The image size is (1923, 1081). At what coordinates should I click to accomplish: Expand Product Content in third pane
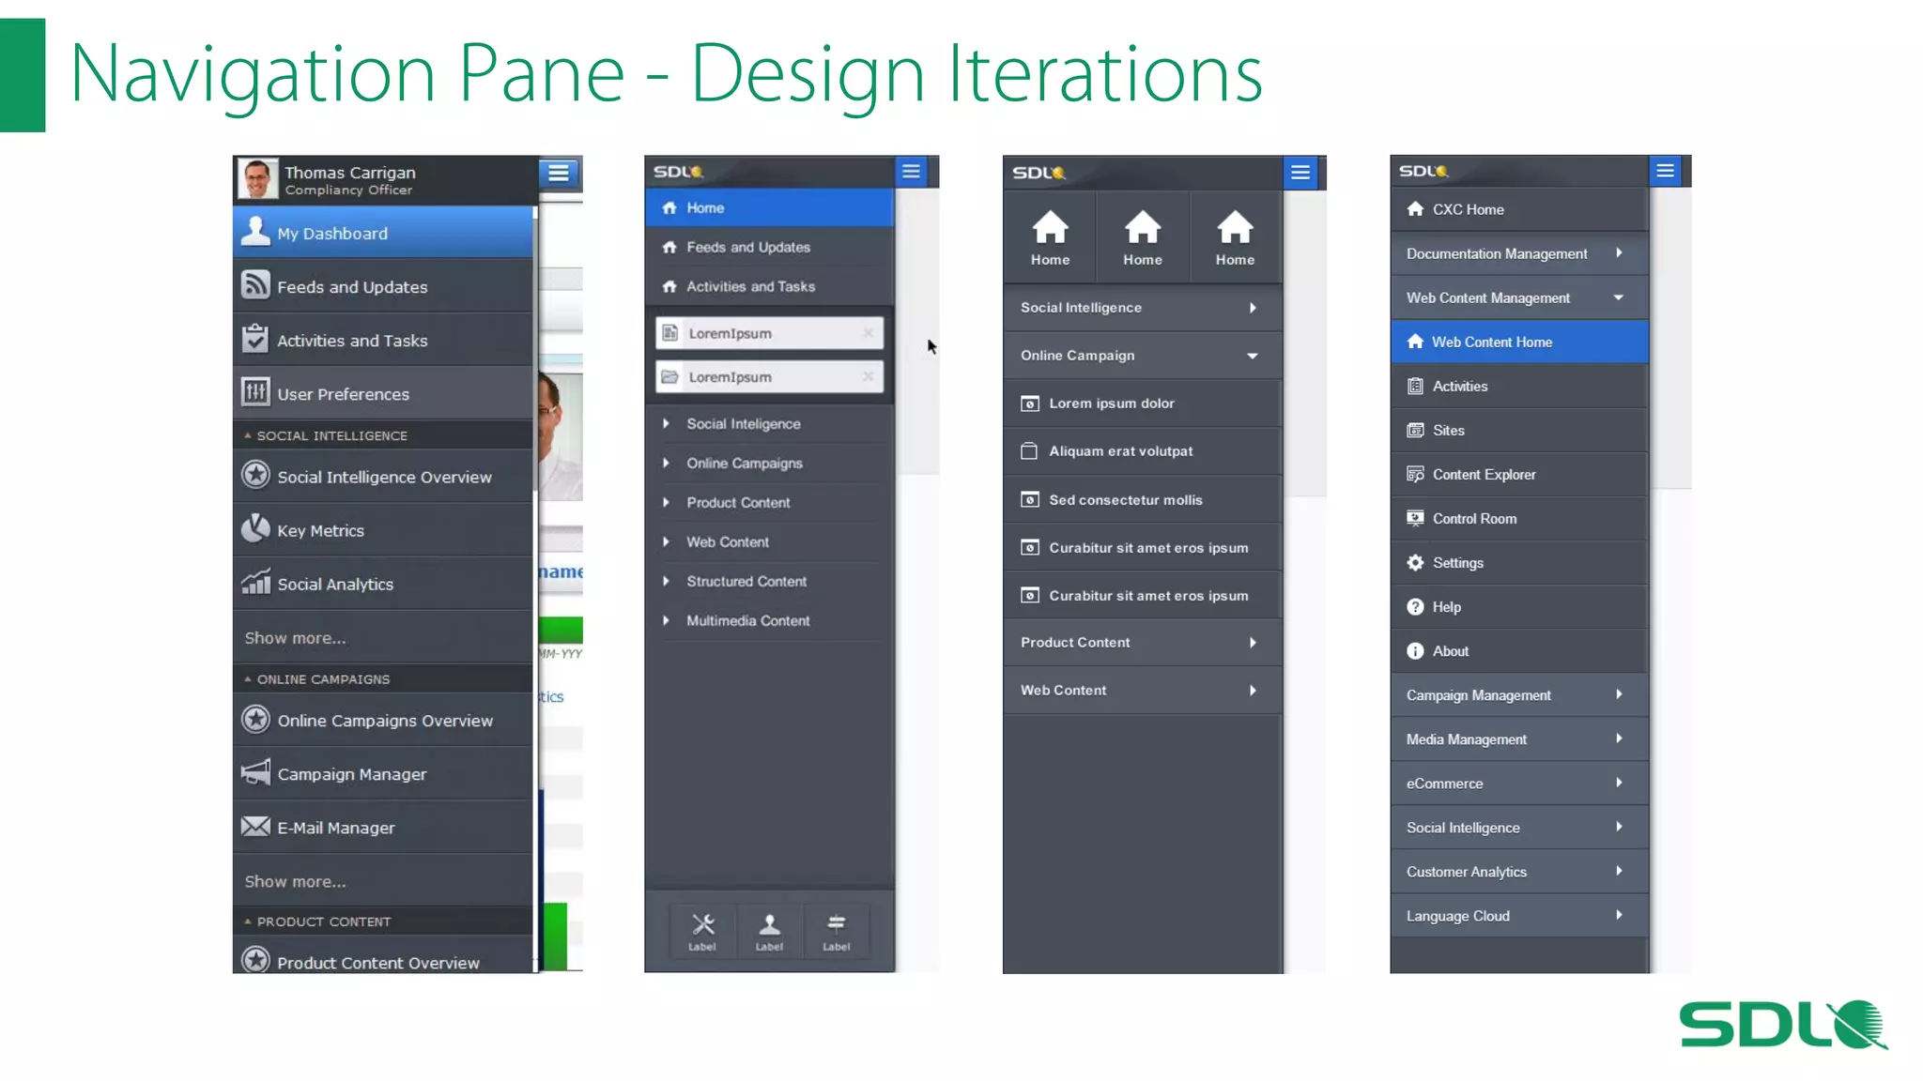[1143, 643]
